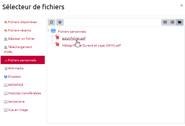Select the INITIATICE repository
185x126 pixels.
pyautogui.click(x=14, y=85)
